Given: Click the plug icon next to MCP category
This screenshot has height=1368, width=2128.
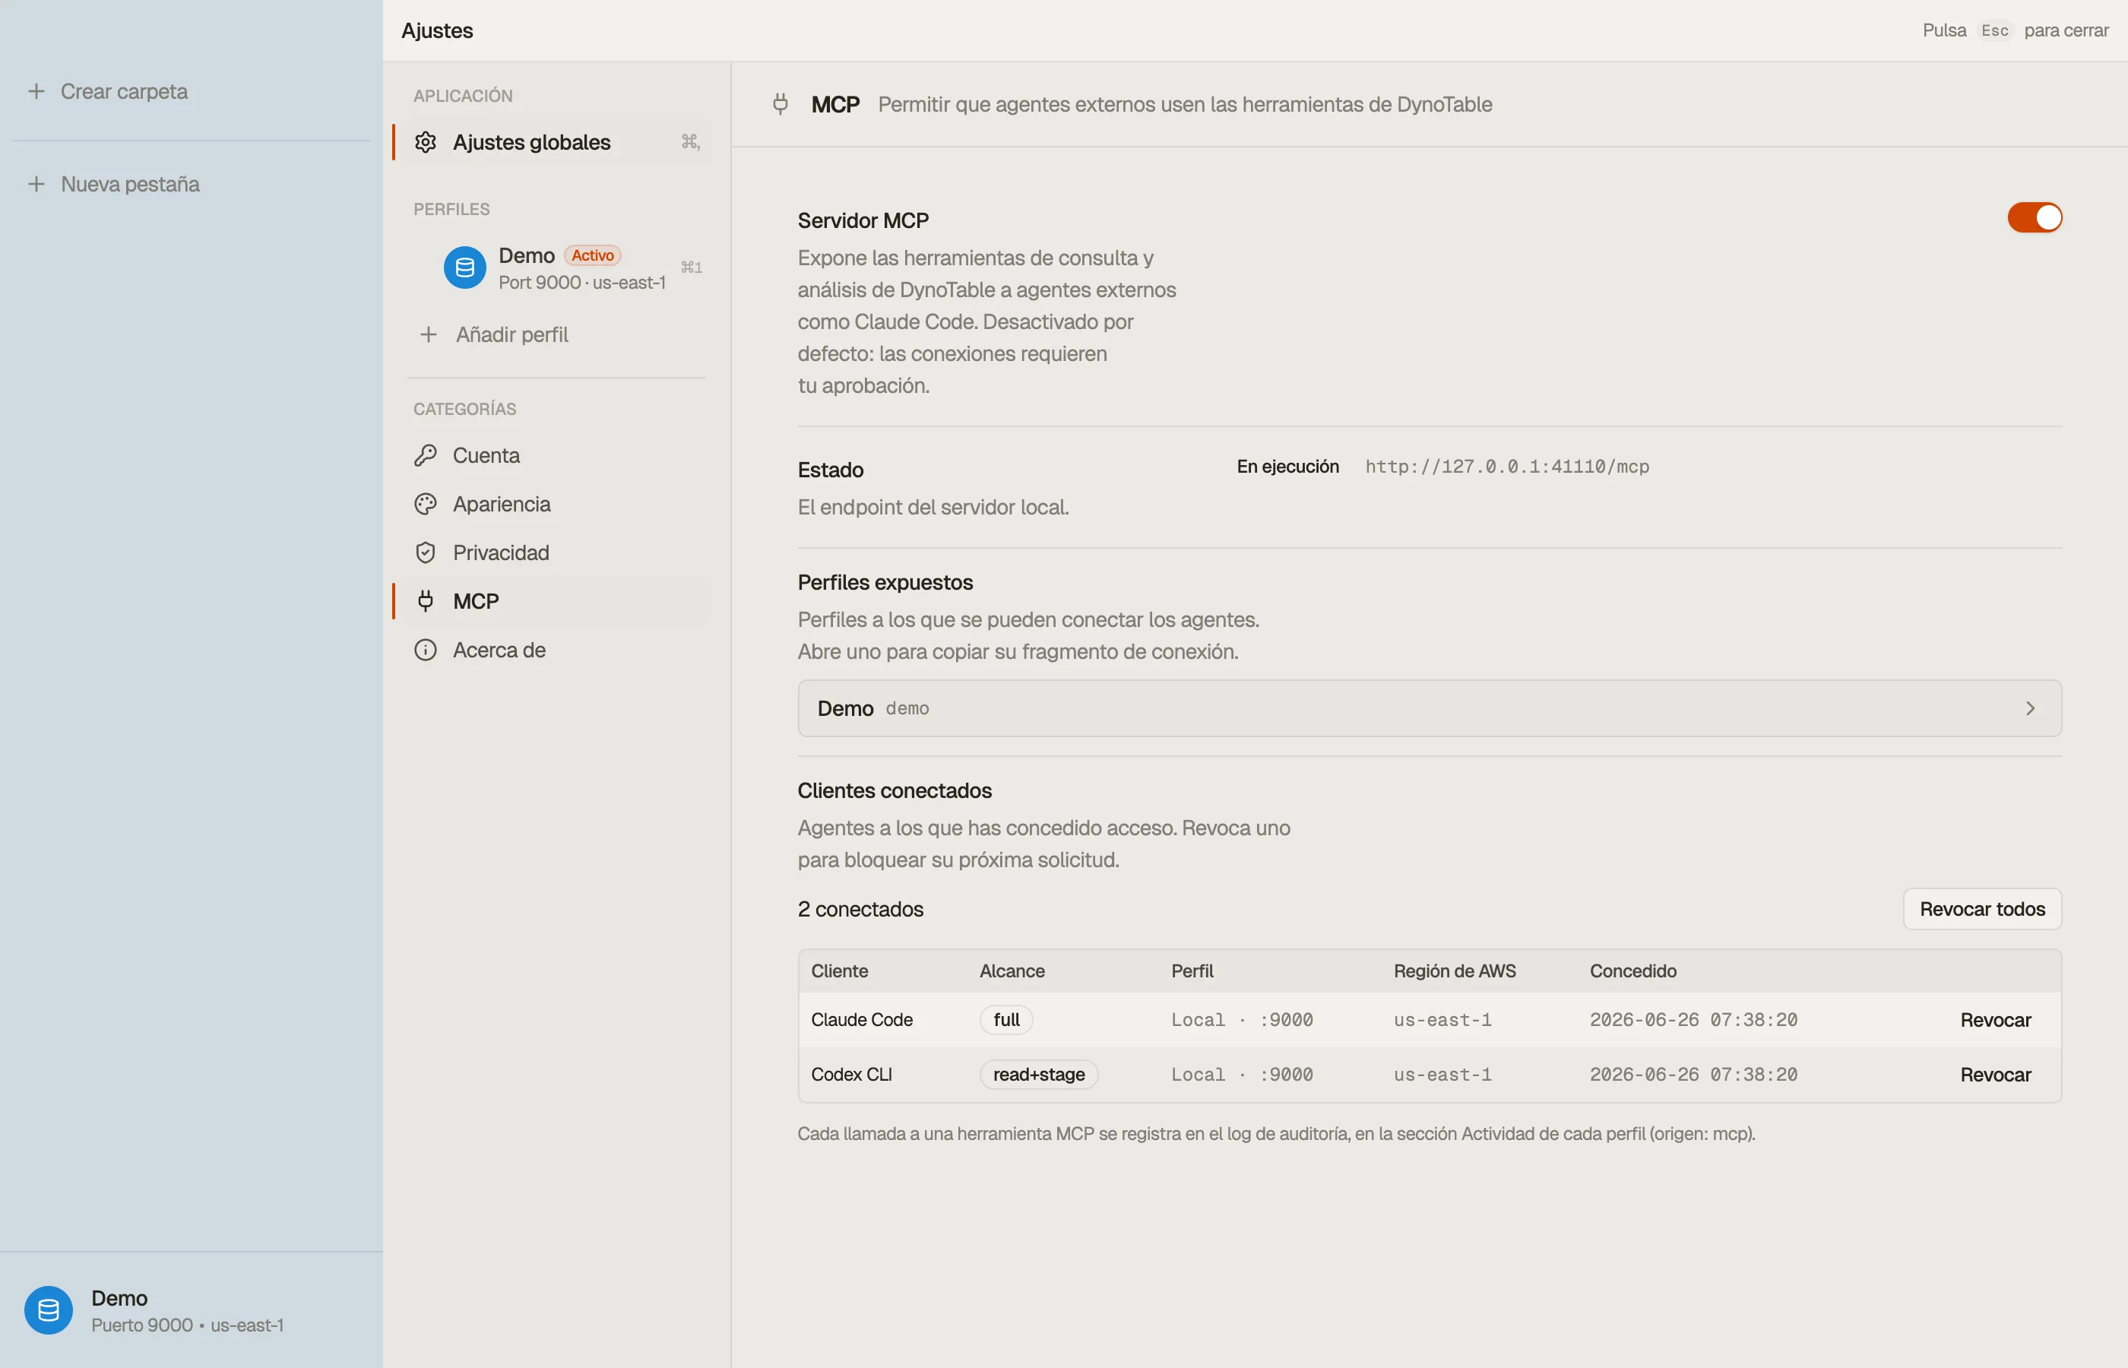Looking at the screenshot, I should [426, 601].
